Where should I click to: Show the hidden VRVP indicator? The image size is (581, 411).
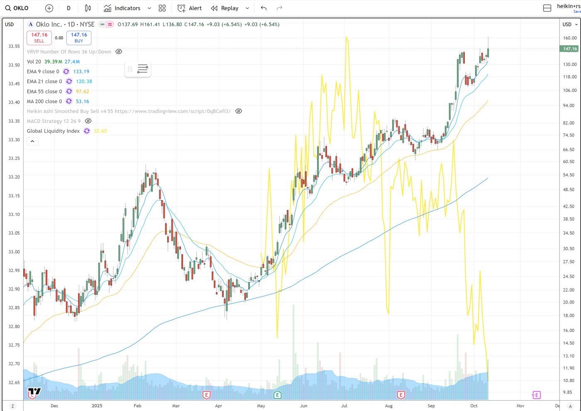click(x=119, y=52)
